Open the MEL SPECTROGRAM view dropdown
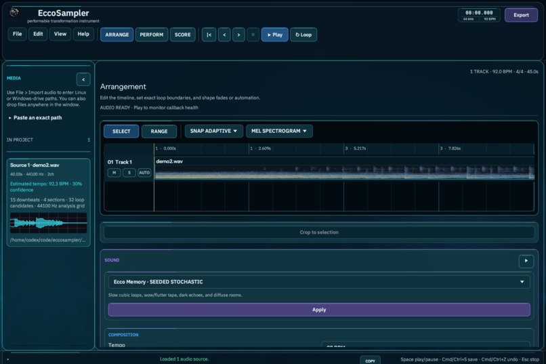This screenshot has width=546, height=364. pyautogui.click(x=279, y=131)
